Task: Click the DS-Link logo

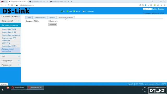Action: pyautogui.click(x=16, y=11)
